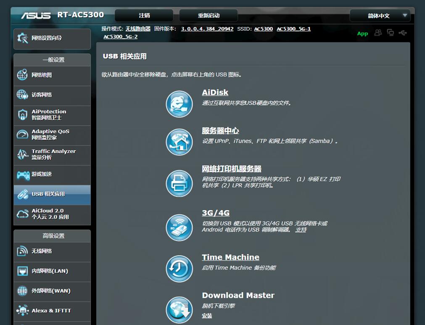Select the 网络打印机服务器 printer icon
425x325 pixels.
[x=179, y=183]
